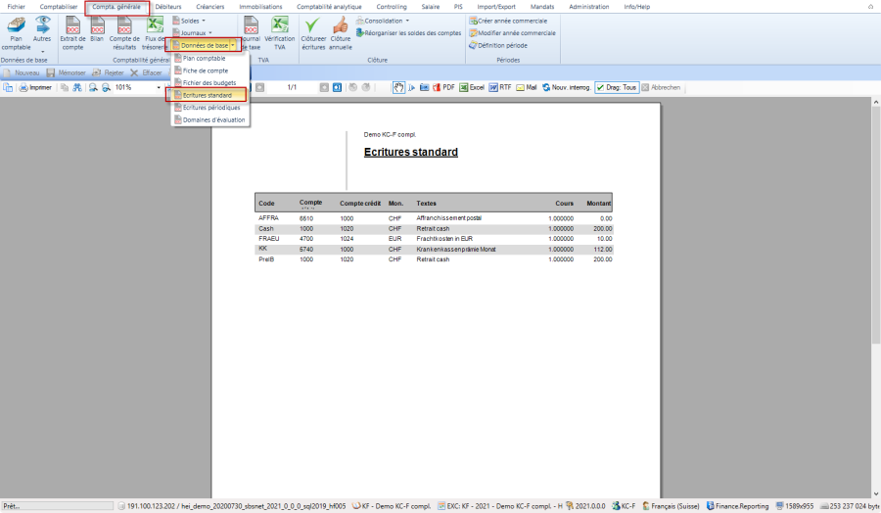Viewport: 881px width, 513px height.
Task: Click the page number 1/1 field
Action: (x=292, y=88)
